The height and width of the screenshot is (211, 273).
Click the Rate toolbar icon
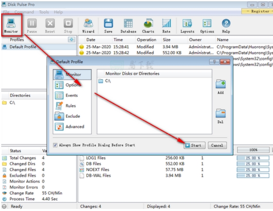tap(166, 24)
